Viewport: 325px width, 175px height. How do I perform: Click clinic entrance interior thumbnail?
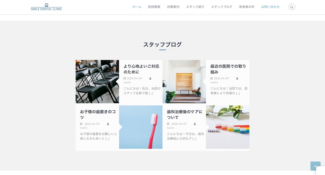pyautogui.click(x=184, y=82)
